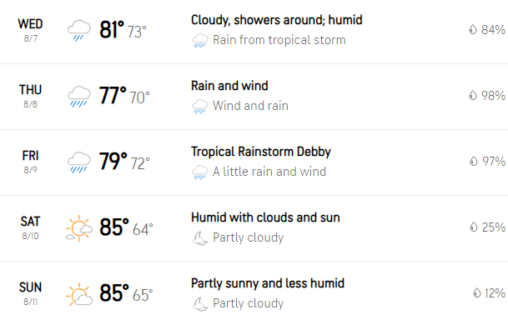Click the raindrop icon next to 12%
This screenshot has width=508, height=325.
[x=477, y=293]
